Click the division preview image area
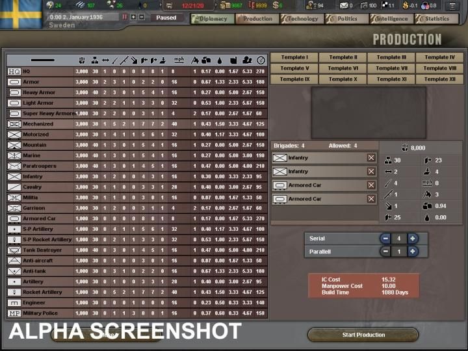 [369, 112]
